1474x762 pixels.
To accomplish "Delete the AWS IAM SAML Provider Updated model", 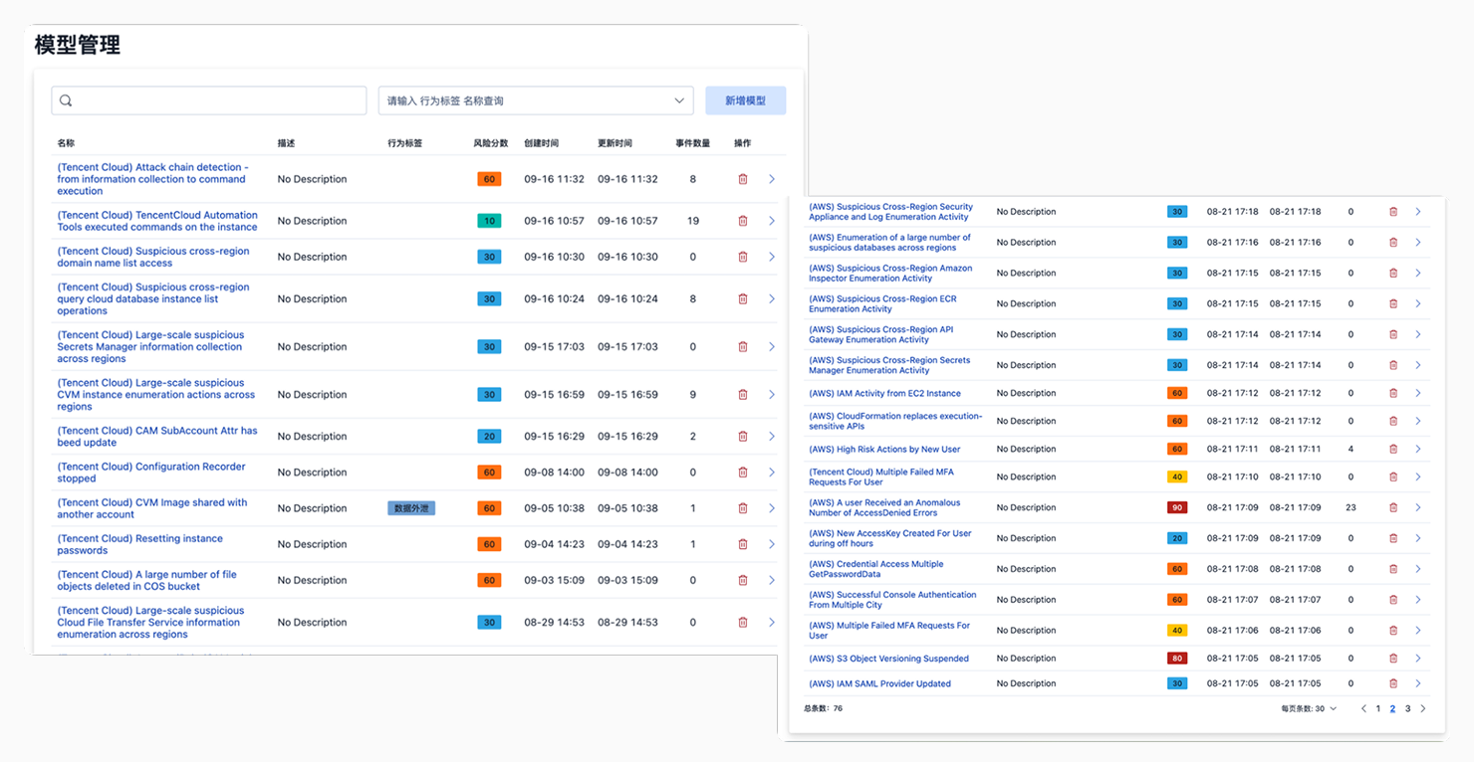I will point(1393,683).
